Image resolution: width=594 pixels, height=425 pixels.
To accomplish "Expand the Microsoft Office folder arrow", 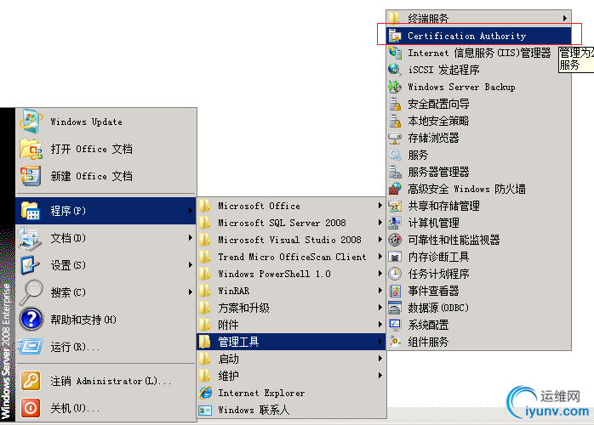I will pyautogui.click(x=380, y=206).
